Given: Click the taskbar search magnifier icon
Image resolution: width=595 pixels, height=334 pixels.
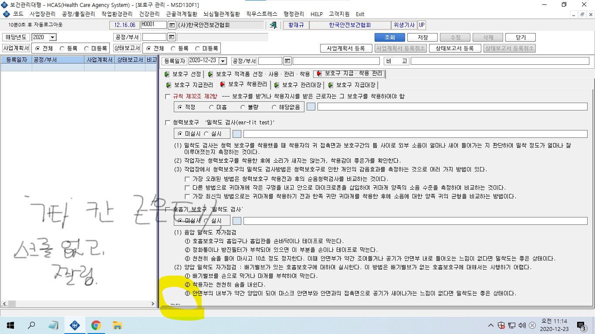Looking at the screenshot, I should (x=31, y=325).
